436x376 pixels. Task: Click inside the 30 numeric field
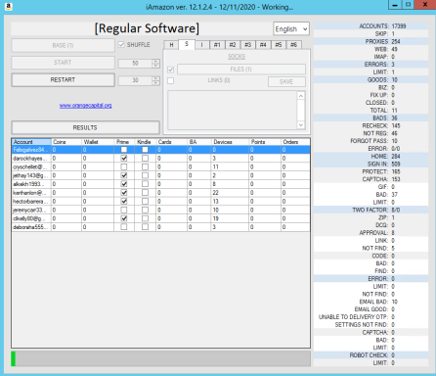click(x=135, y=80)
